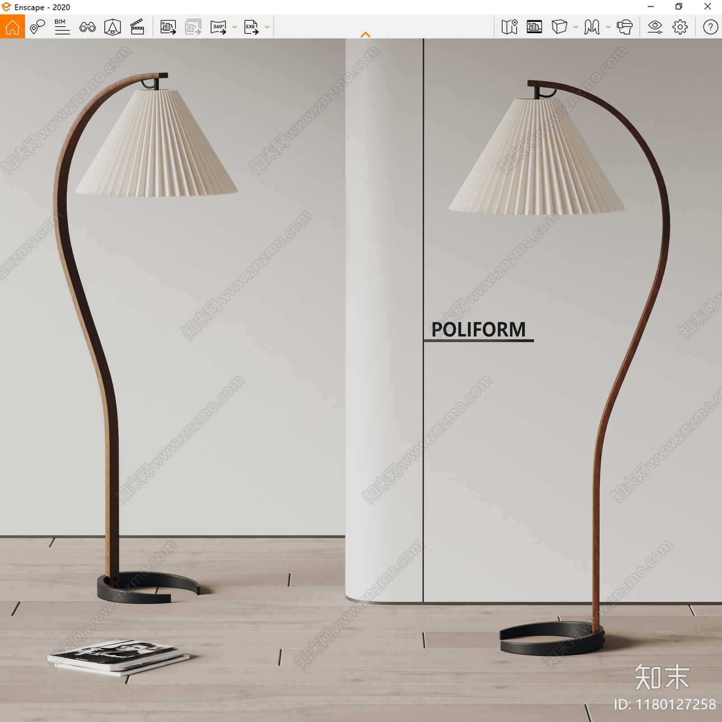Toggle orthographic projection cube icon

[x=560, y=27]
